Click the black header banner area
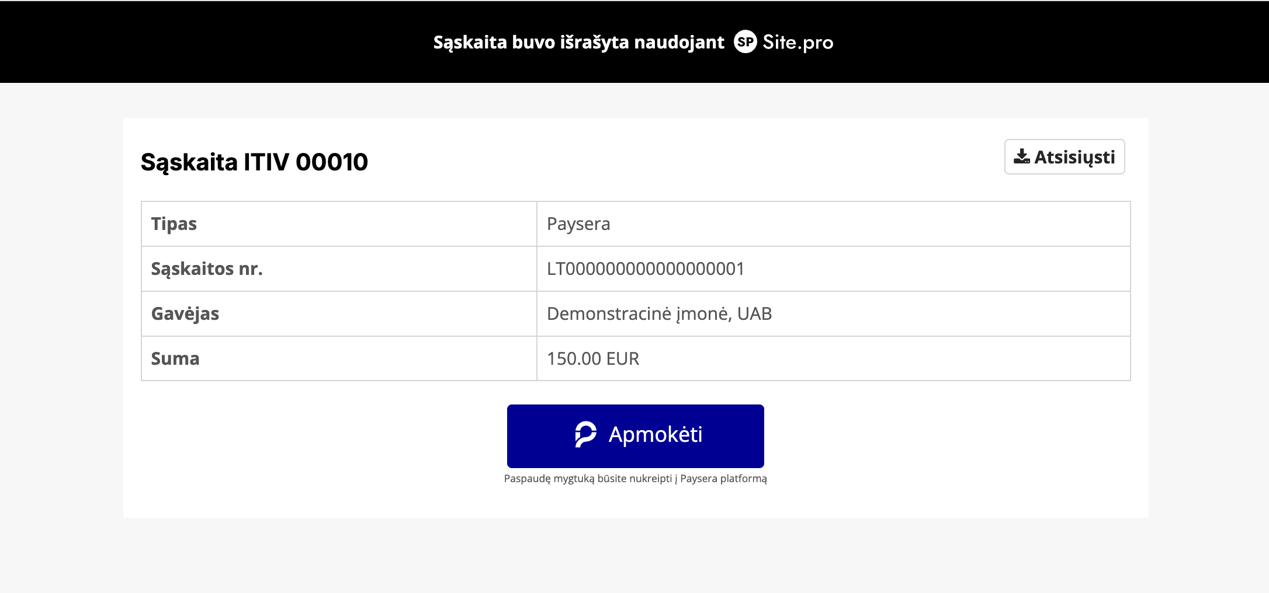This screenshot has height=593, width=1269. [x=234, y=41]
